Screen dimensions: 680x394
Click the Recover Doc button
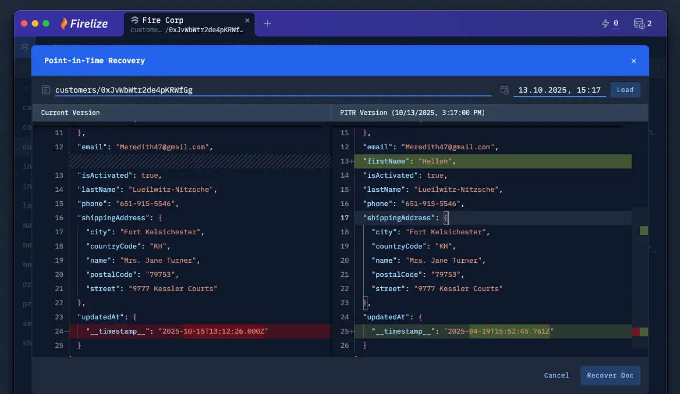coord(610,375)
